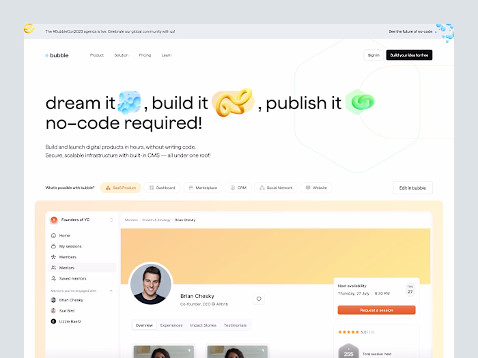Switch to the Experiences tab
Image resolution: width=478 pixels, height=358 pixels.
pos(171,325)
